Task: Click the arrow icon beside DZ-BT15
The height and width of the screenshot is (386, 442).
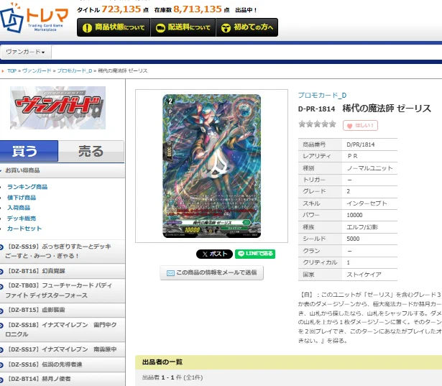Action: click(x=1, y=311)
